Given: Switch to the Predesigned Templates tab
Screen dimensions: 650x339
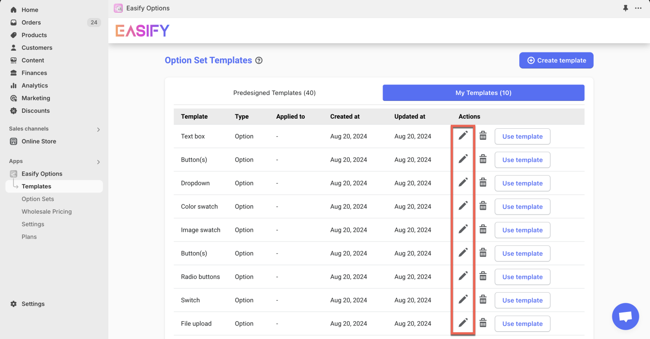Looking at the screenshot, I should tap(274, 92).
